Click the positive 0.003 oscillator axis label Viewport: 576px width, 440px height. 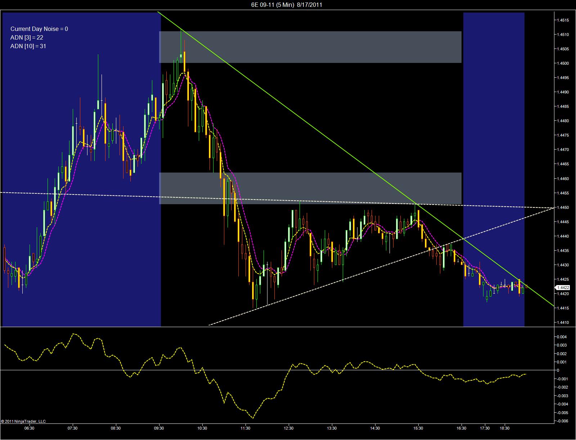coord(562,345)
